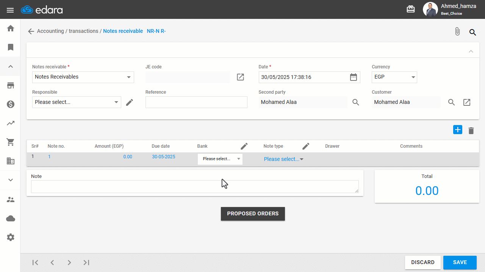Add a new note row
The image size is (485, 272).
coord(458,130)
